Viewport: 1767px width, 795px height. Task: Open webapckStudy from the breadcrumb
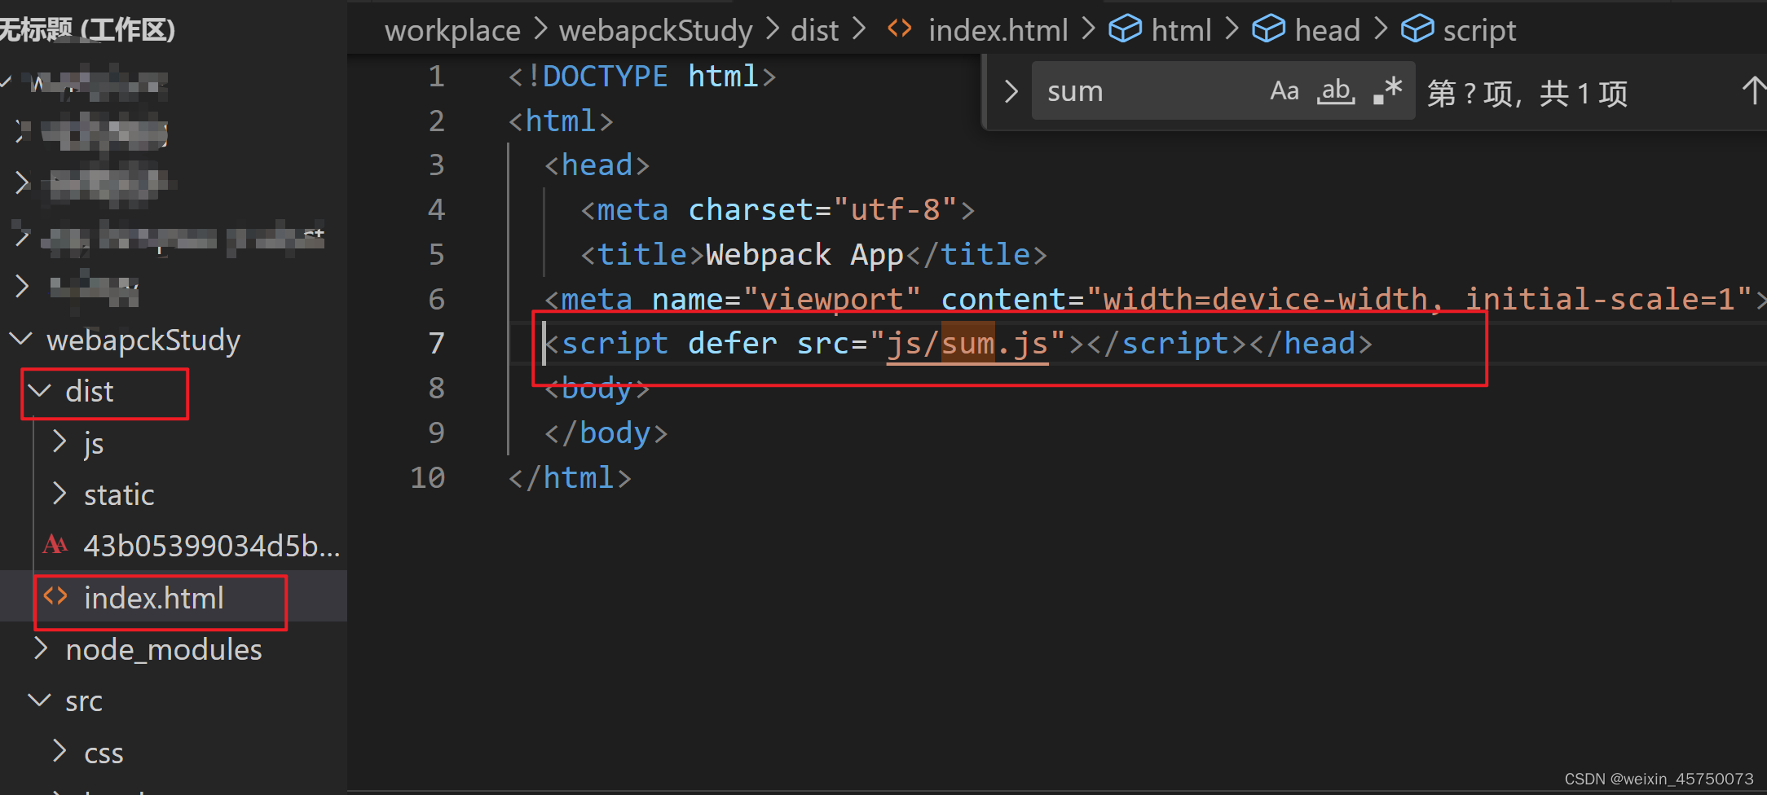[x=655, y=29]
